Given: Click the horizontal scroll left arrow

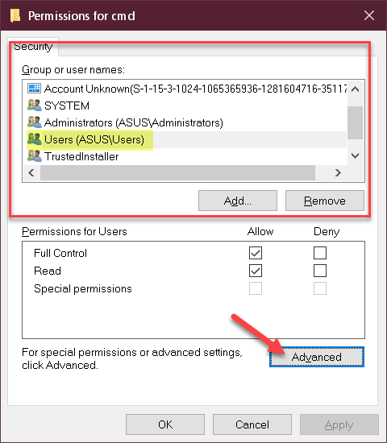Looking at the screenshot, I should [31, 173].
